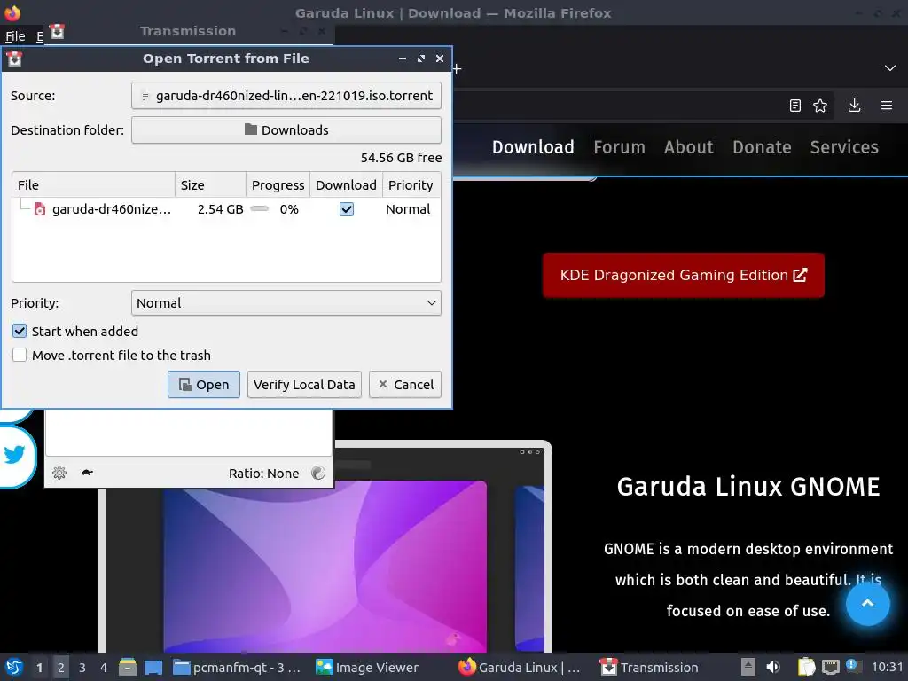Click the Twitter bird share icon
This screenshot has height=681, width=908.
tap(14, 455)
